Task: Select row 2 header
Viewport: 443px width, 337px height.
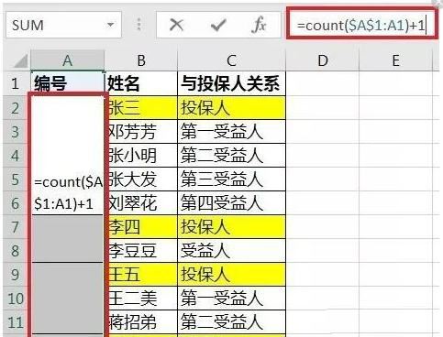Action: click(16, 108)
